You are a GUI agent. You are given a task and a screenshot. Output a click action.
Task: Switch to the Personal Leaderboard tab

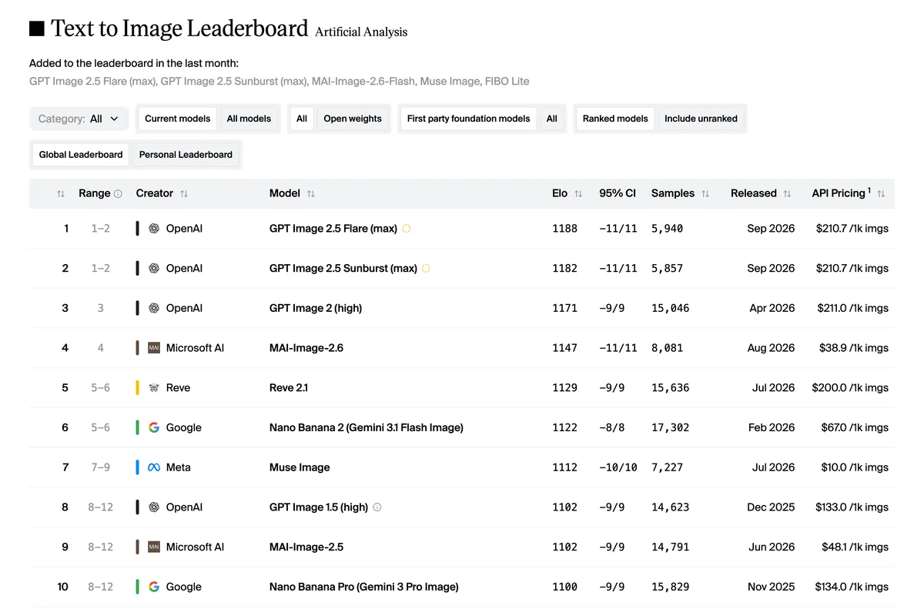[x=186, y=155]
